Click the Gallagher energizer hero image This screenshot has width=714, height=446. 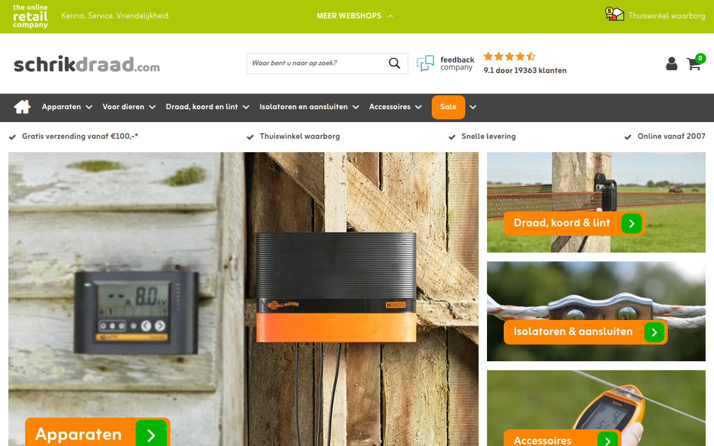coord(243,299)
